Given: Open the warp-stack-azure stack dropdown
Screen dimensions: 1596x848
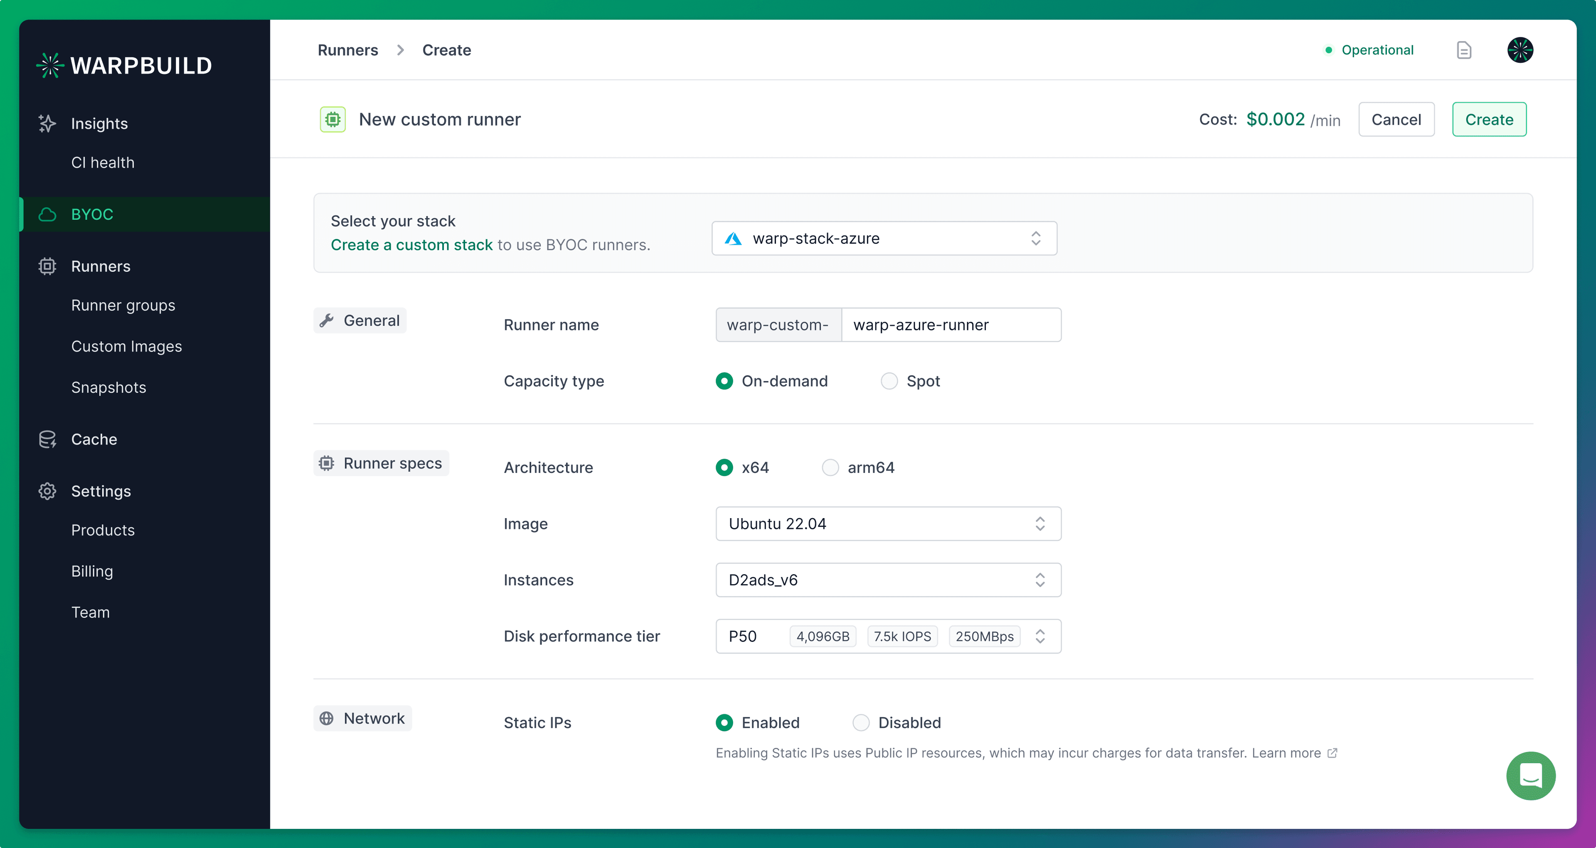Looking at the screenshot, I should pyautogui.click(x=884, y=238).
